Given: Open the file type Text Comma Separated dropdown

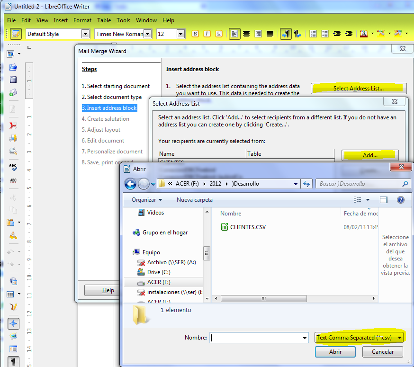Looking at the screenshot, I should (x=400, y=338).
